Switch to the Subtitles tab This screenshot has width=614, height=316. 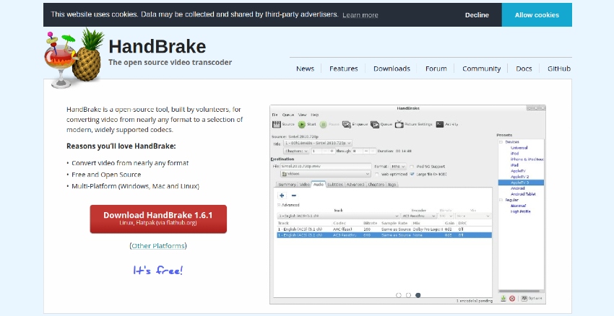tap(334, 185)
